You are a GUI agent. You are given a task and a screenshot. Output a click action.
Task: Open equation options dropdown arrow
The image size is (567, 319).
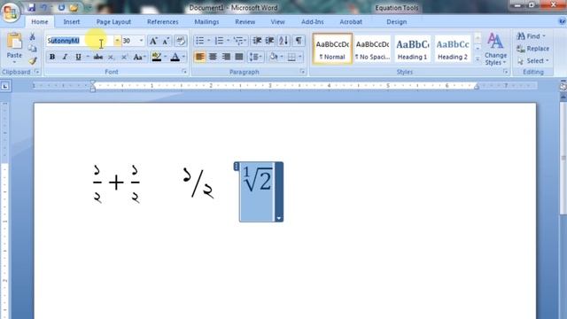(x=278, y=218)
